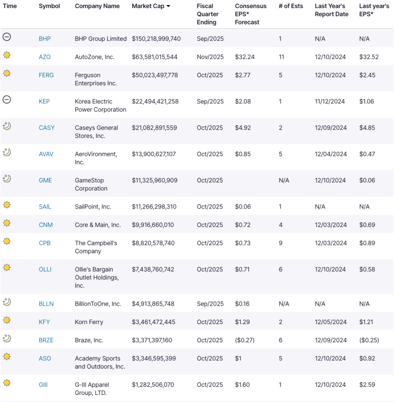
Task: Click the moon icon beside BRZE
Action: [x=7, y=339]
